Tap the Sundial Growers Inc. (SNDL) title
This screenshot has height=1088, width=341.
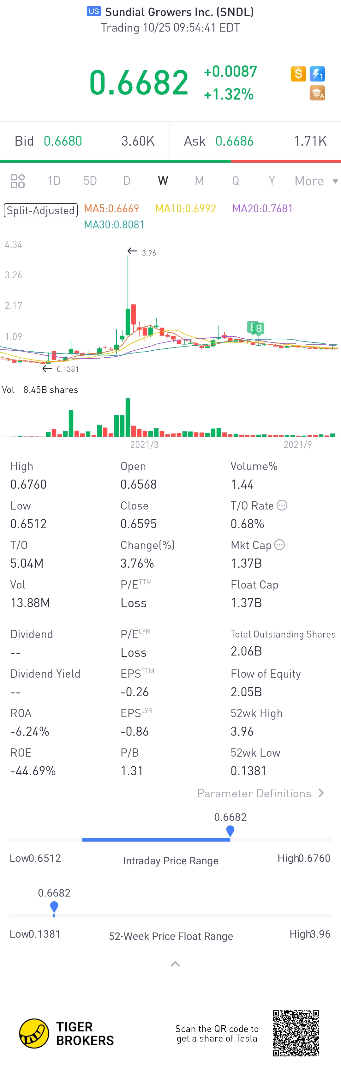coord(179,12)
